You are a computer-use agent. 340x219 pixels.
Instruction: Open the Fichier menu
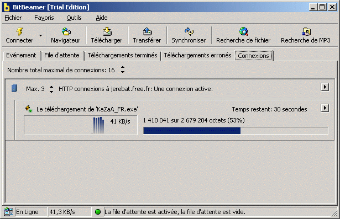tap(13, 18)
